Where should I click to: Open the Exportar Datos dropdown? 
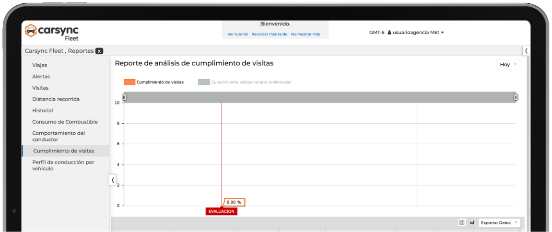pyautogui.click(x=499, y=222)
